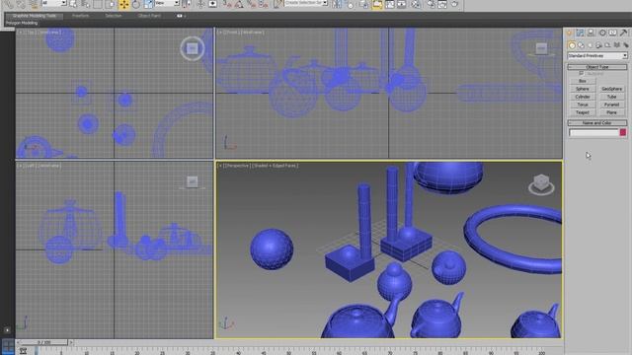632x355 pixels.
Task: Select the Cameras category icon
Action: [x=599, y=45]
